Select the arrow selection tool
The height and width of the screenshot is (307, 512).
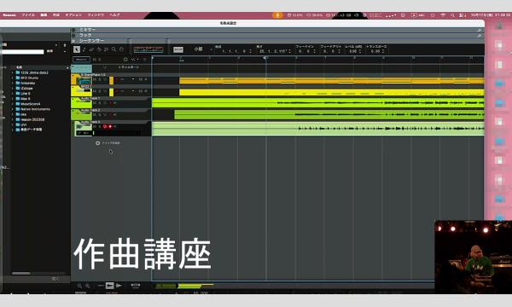(x=77, y=49)
